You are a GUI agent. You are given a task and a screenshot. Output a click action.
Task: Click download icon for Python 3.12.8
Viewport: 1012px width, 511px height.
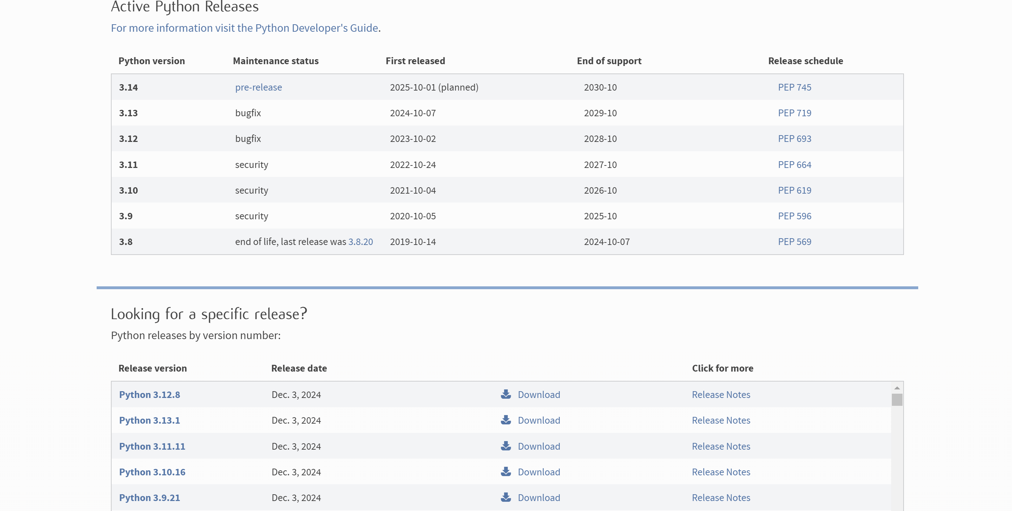(x=506, y=394)
